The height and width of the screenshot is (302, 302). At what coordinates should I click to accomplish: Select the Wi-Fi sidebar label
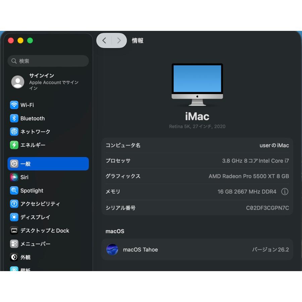tap(27, 105)
